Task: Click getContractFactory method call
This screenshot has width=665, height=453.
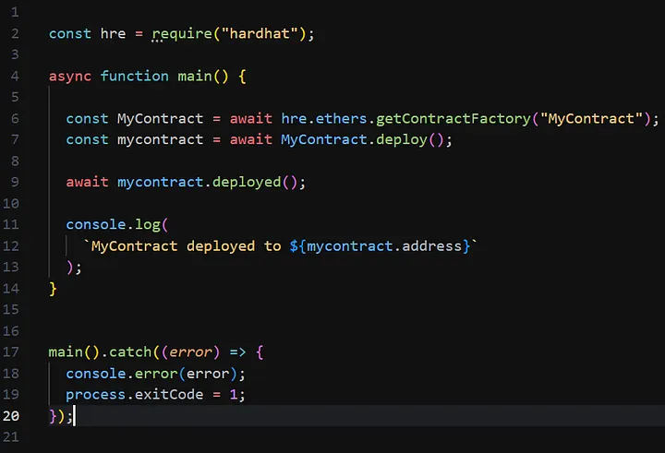Action: pos(460,118)
